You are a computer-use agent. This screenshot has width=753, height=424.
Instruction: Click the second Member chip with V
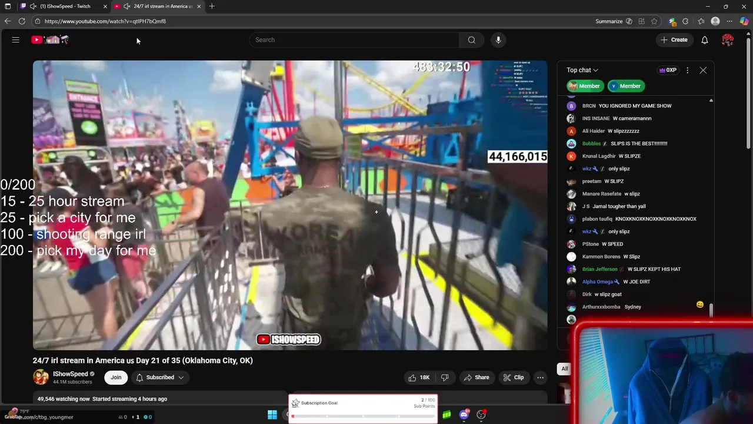pyautogui.click(x=626, y=86)
